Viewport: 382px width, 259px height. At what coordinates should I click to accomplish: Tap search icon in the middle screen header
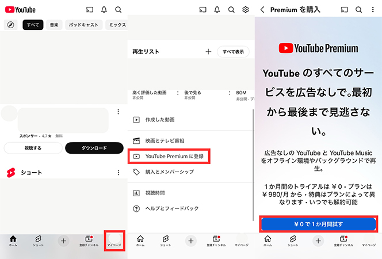[x=231, y=10]
